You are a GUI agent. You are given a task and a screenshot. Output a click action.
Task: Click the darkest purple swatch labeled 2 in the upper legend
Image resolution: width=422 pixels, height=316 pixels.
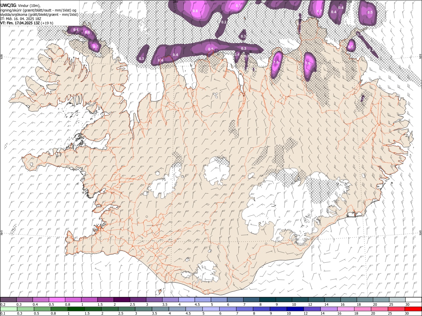(x=121, y=300)
